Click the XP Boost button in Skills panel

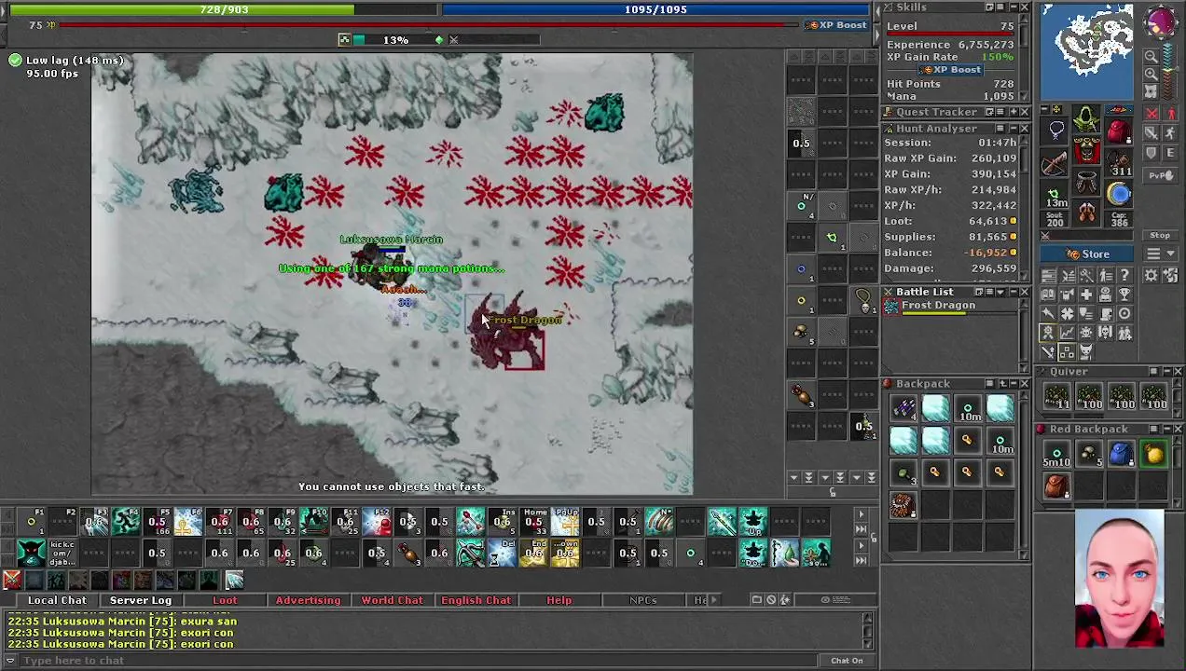(951, 70)
